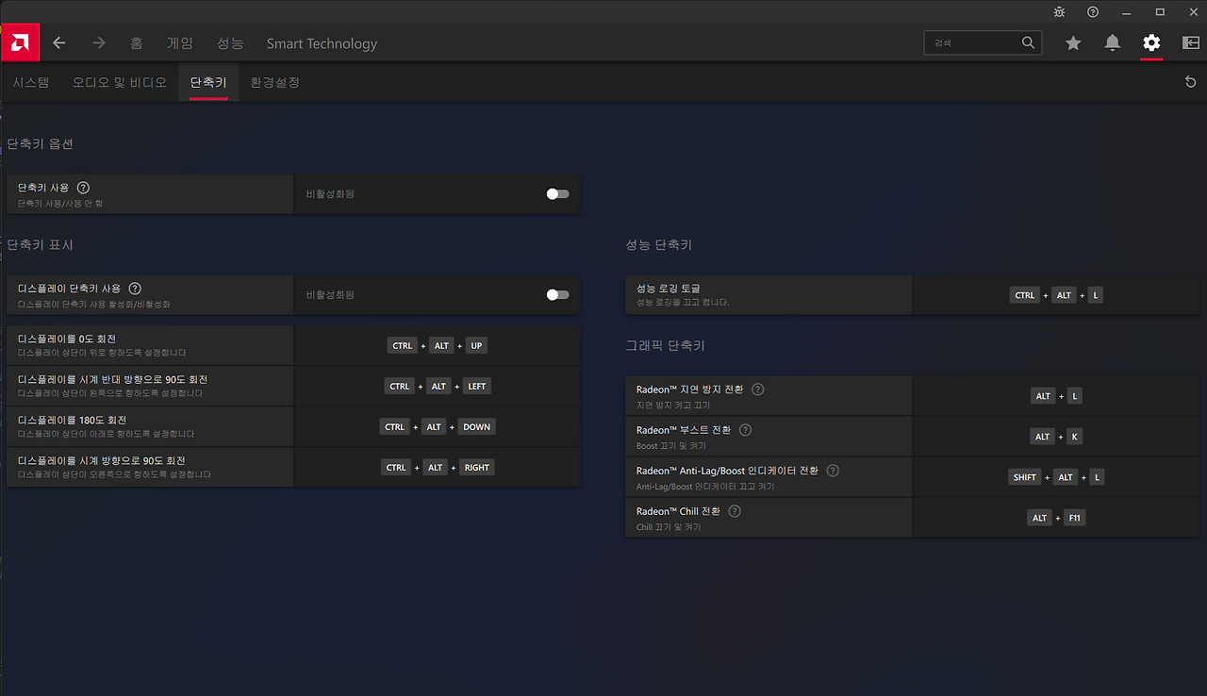1207x696 pixels.
Task: Click the 그래픽 단축키 heading
Action: (665, 346)
